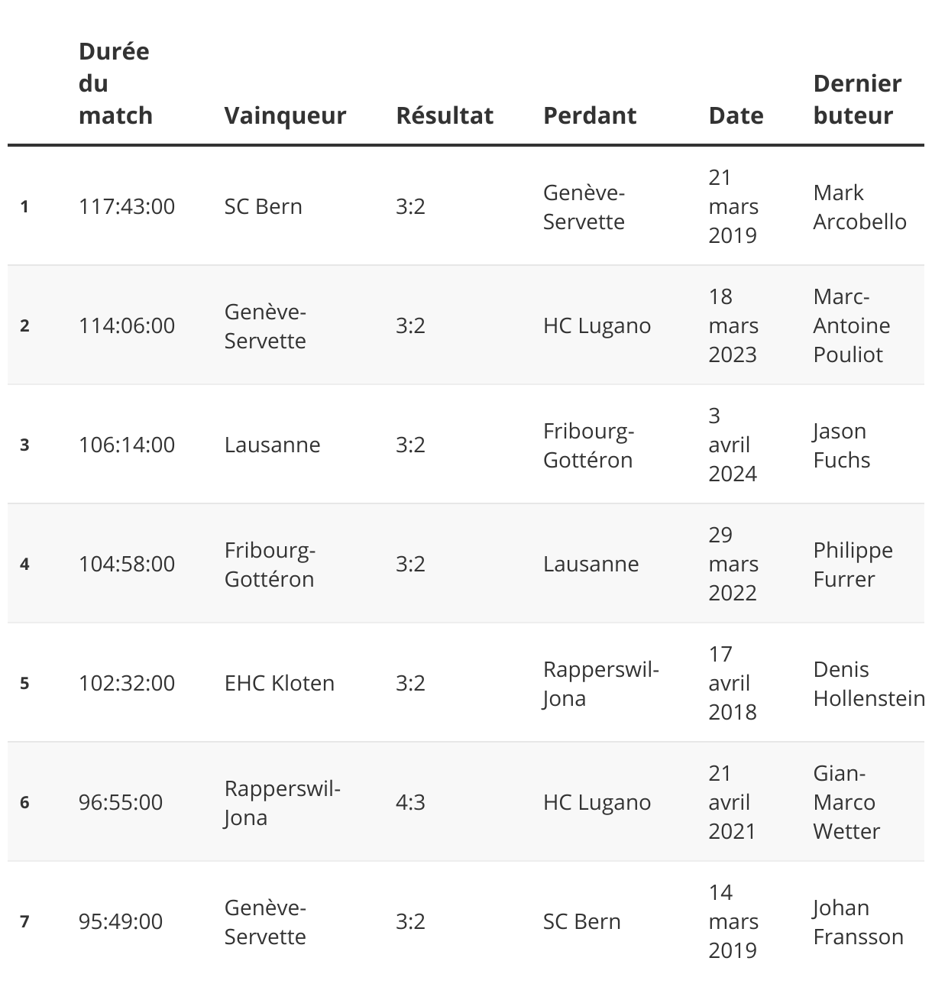
Task: Select the '3 avril 2024' date cell
Action: (x=733, y=445)
